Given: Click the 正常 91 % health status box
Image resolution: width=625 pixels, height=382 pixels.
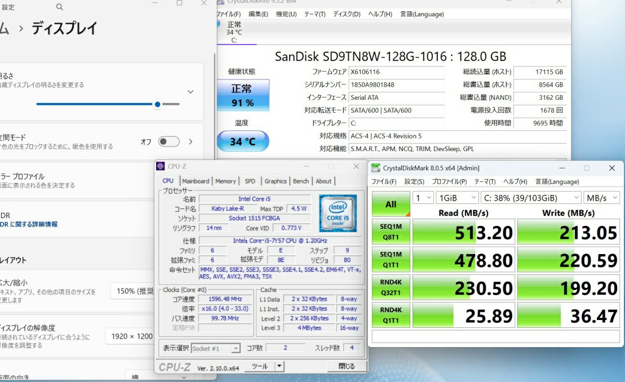Looking at the screenshot, I should pos(242,95).
